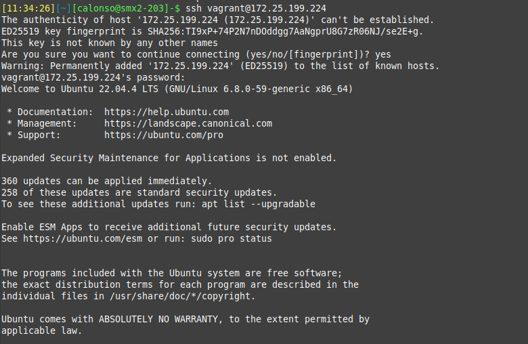This screenshot has width=528, height=344.
Task: Click the help.ubuntu.com documentation URL
Action: (x=167, y=112)
